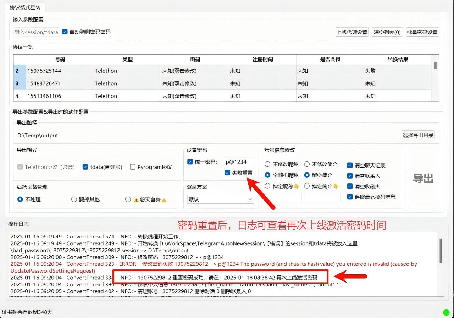Toggle the 失败重置 checkbox

tap(227, 173)
